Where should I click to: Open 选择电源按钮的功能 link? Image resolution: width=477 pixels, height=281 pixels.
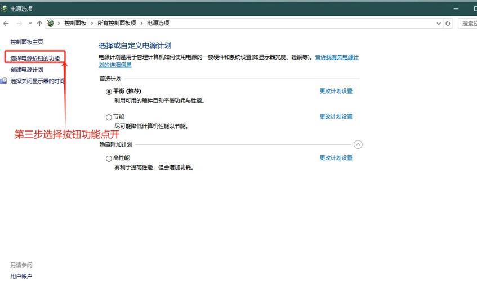35,58
